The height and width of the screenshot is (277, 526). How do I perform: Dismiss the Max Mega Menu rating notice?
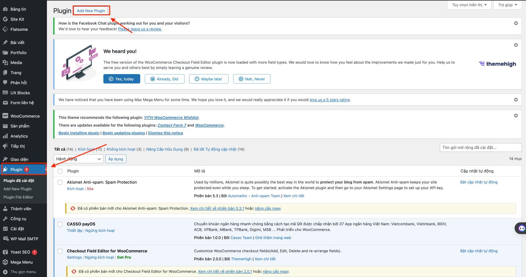(x=516, y=99)
